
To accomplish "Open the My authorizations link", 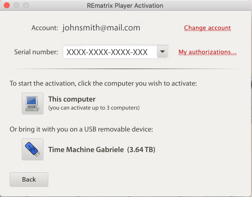I will point(208,52).
